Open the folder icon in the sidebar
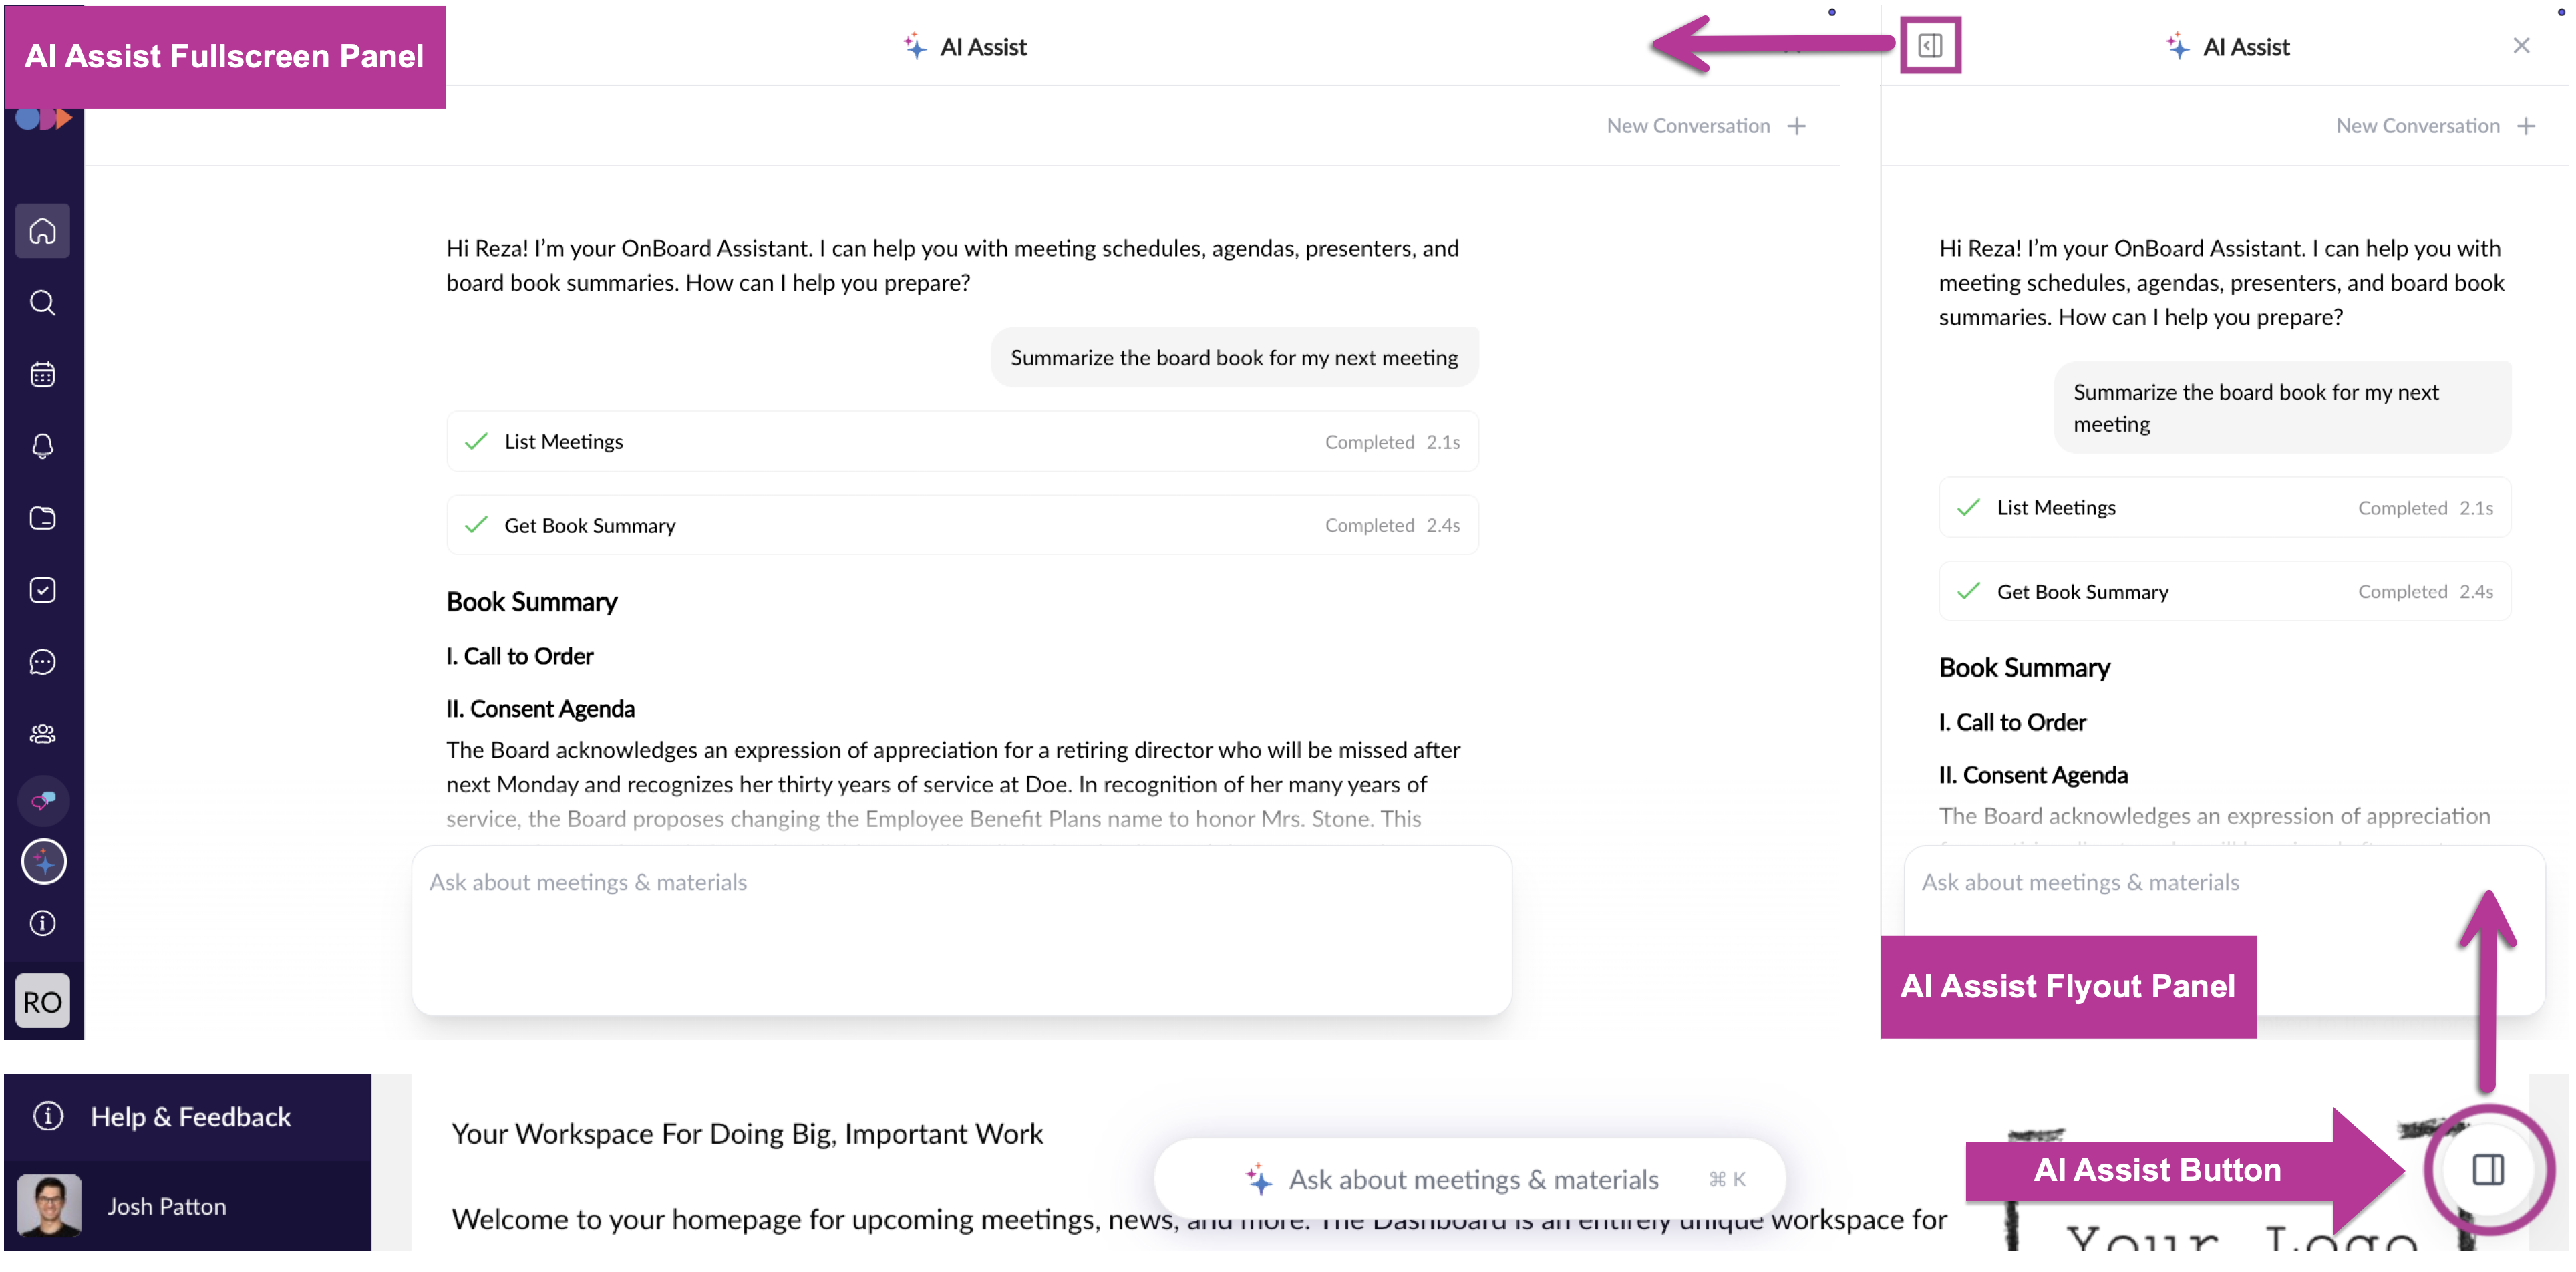The width and height of the screenshot is (2576, 1272). click(x=42, y=518)
